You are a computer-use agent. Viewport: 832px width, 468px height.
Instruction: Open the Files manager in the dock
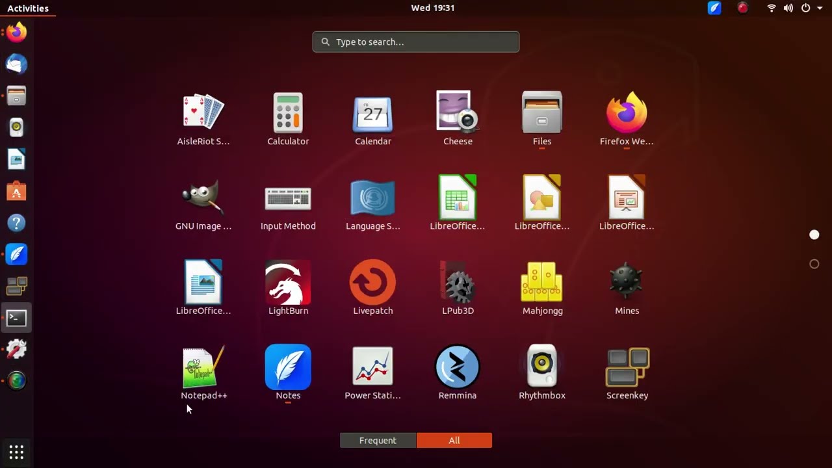tap(16, 96)
